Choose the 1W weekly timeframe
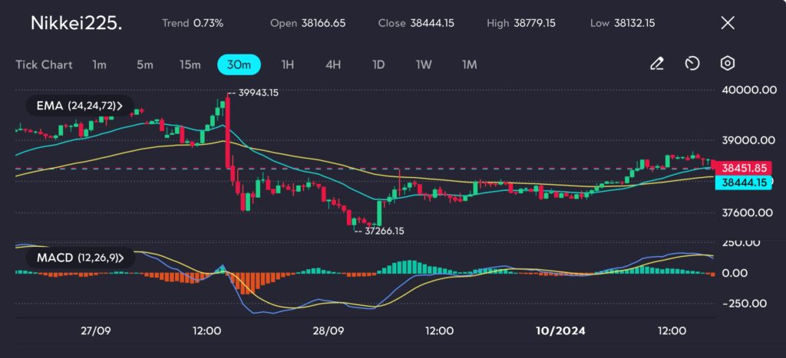This screenshot has width=786, height=358. click(x=423, y=64)
